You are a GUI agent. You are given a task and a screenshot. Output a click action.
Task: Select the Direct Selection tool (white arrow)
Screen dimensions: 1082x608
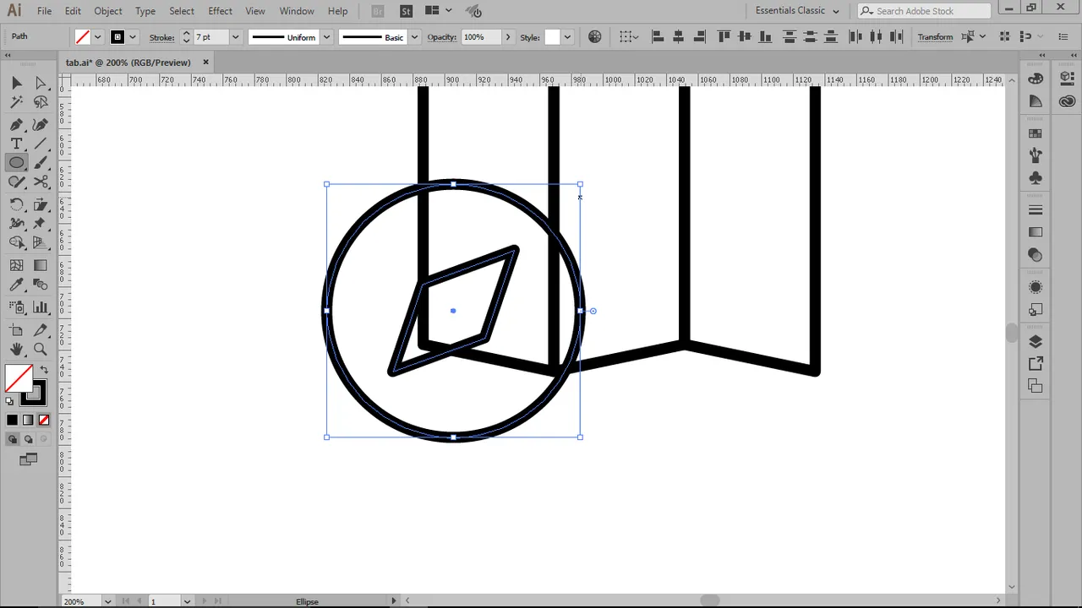pos(41,83)
